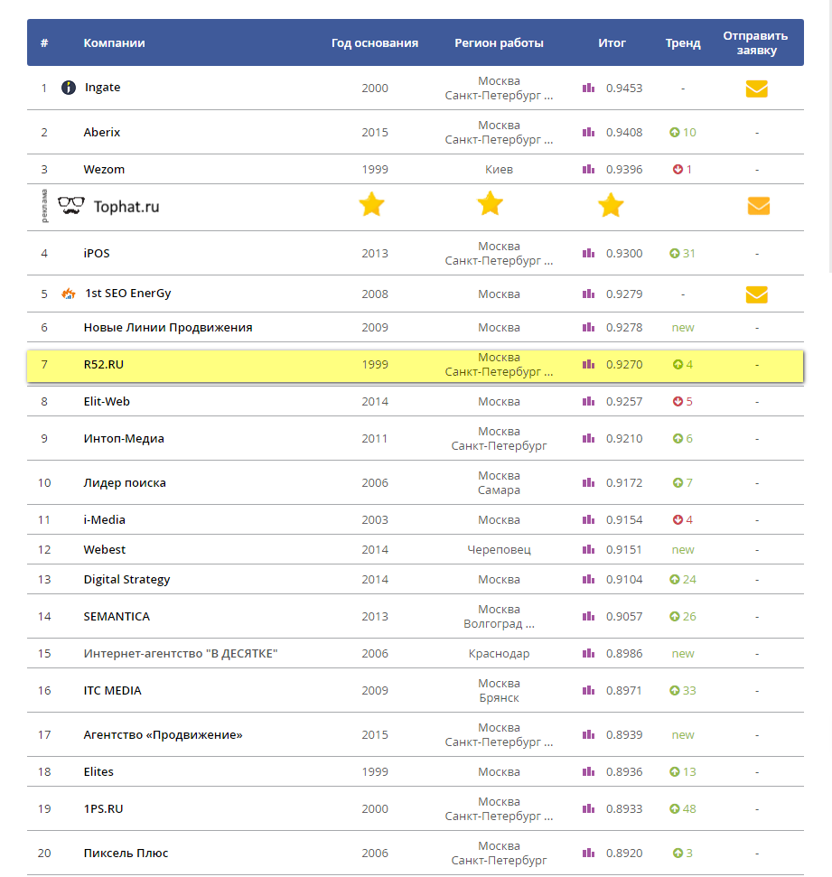Screen dimensions: 832x877
Task: Click the envelope icon for Tophat.ru
Action: (x=758, y=206)
